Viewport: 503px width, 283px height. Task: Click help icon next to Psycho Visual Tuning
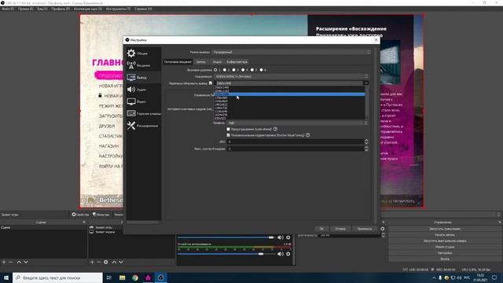point(308,135)
